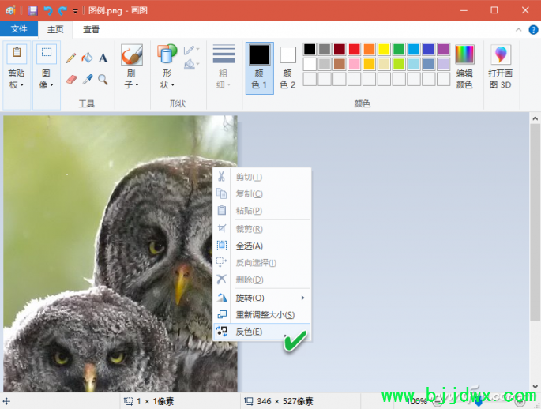
Task: Click the vertical scrollbar down arrow
Action: 535,387
